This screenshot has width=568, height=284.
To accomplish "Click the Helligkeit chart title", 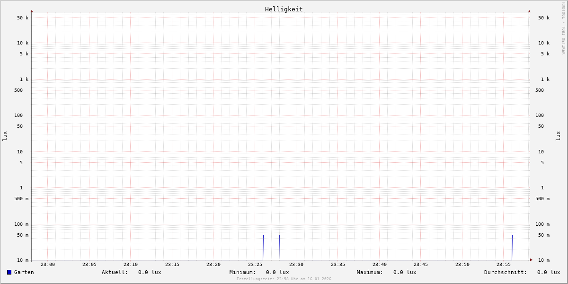I will pyautogui.click(x=284, y=9).
